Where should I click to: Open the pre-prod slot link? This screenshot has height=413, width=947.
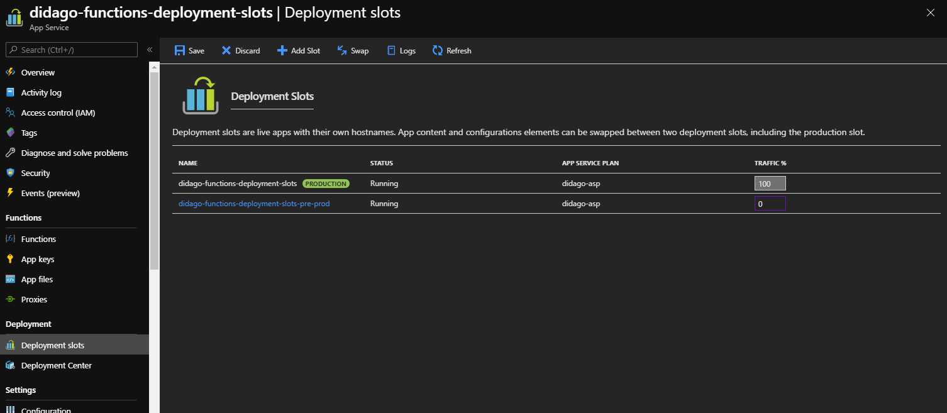click(x=254, y=204)
